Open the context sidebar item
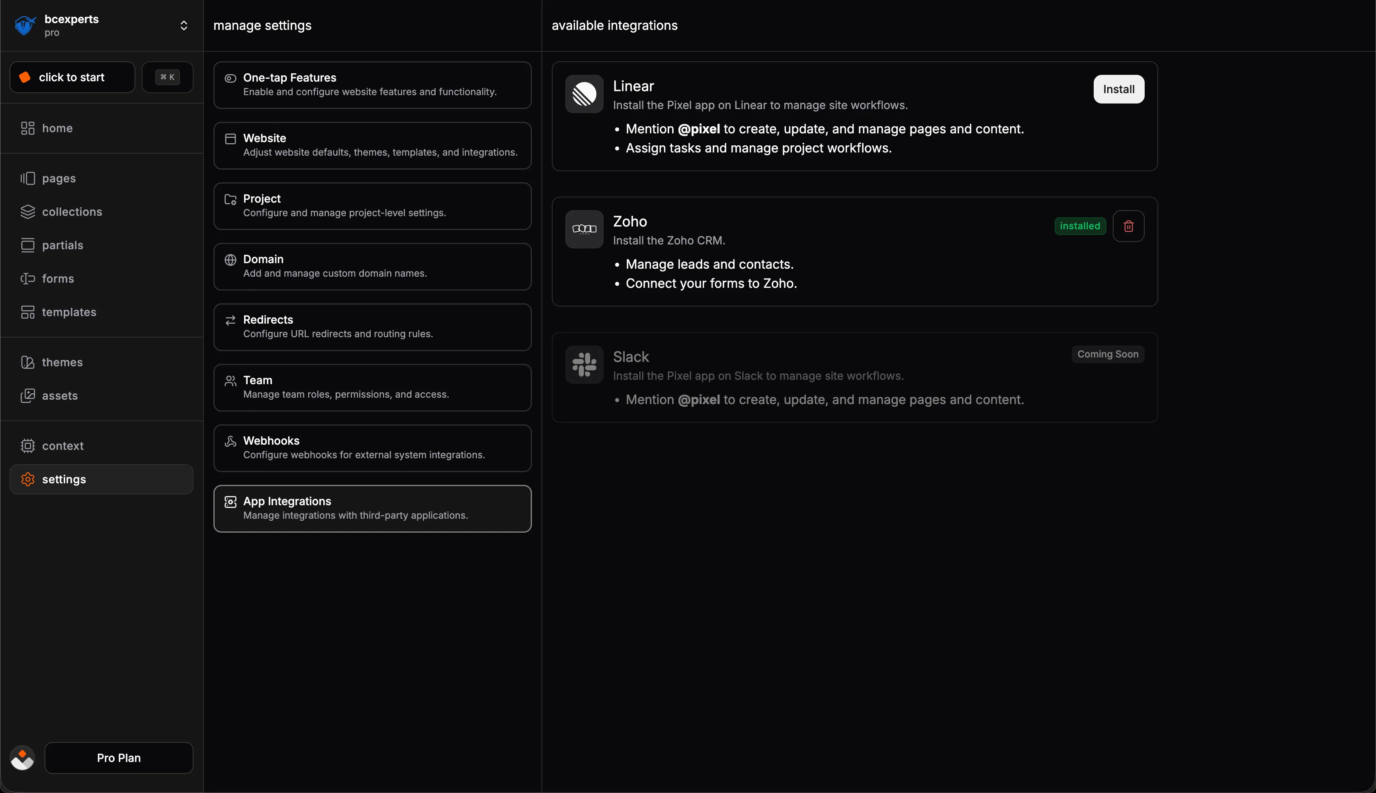The height and width of the screenshot is (793, 1376). click(63, 445)
